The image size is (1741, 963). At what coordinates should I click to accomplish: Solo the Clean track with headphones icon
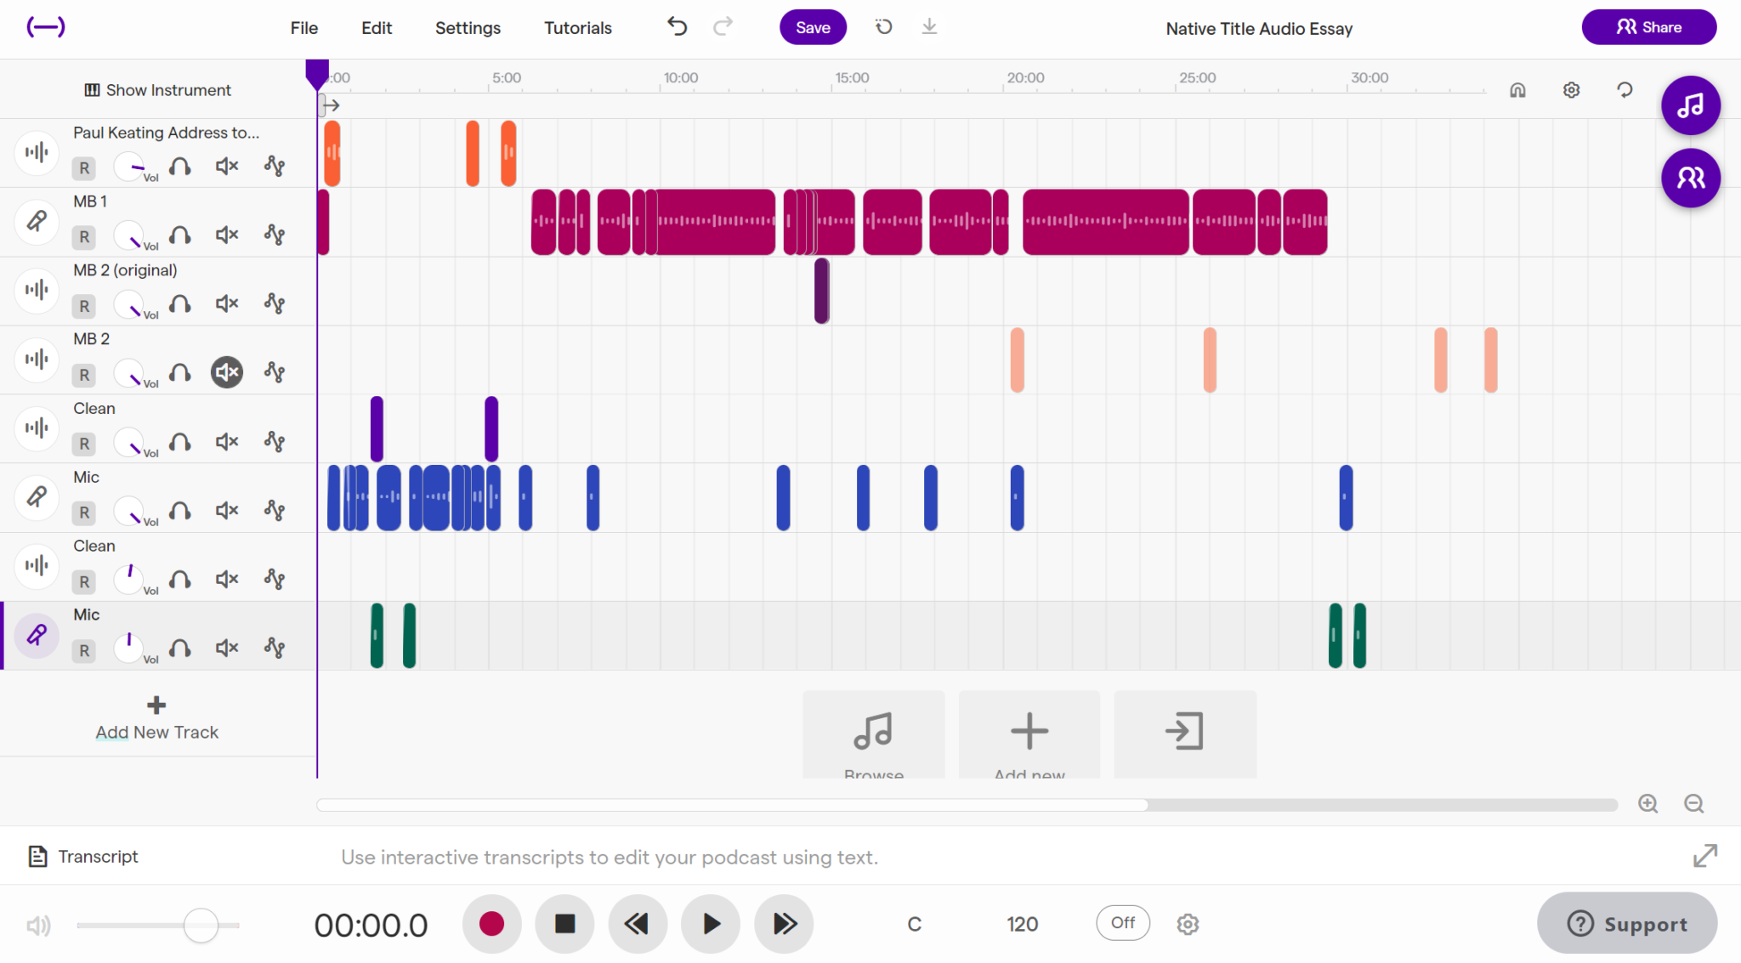(179, 442)
